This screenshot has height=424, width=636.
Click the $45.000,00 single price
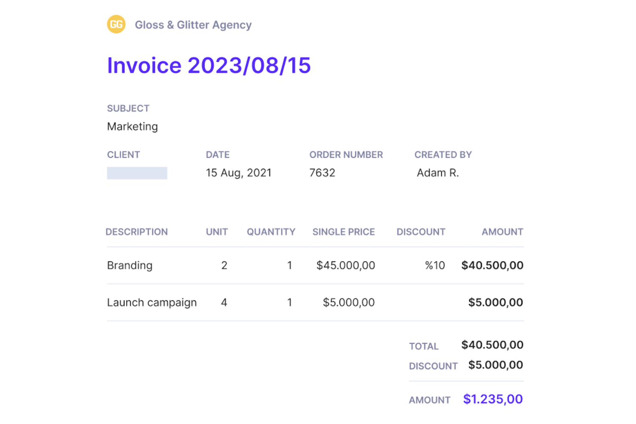point(346,265)
